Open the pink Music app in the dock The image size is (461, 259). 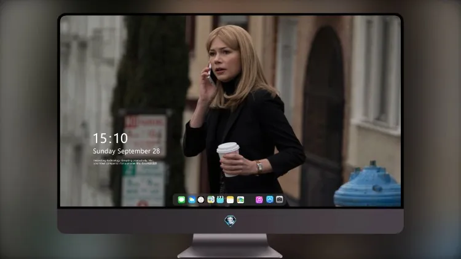click(259, 199)
